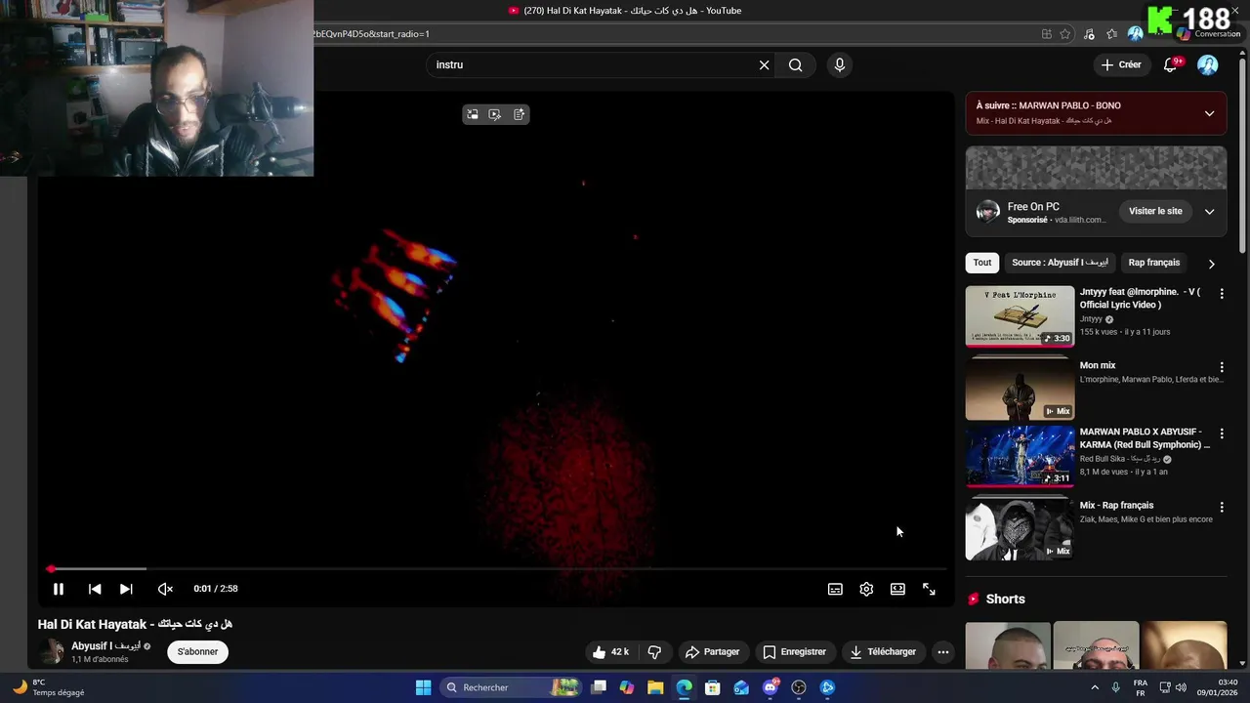Open File Explorer from the taskbar
This screenshot has width=1250, height=703.
(x=655, y=687)
